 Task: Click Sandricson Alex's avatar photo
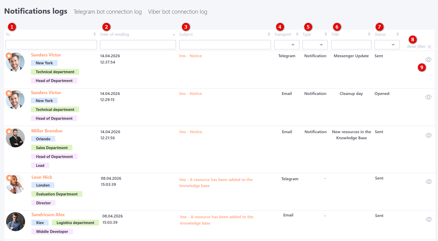(x=15, y=222)
